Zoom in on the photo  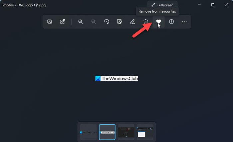81,22
